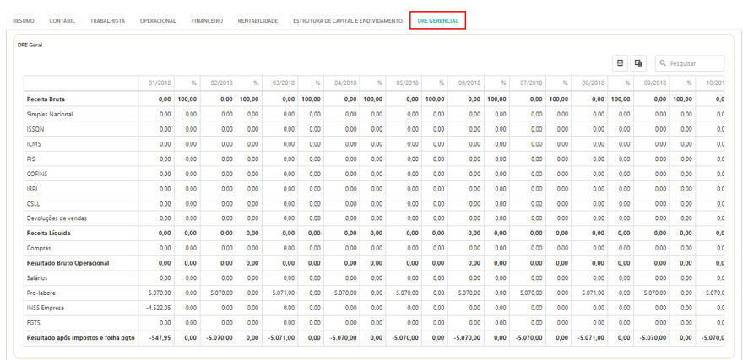748x360 pixels.
Task: Click the Compras row label
Action: pyautogui.click(x=39, y=248)
